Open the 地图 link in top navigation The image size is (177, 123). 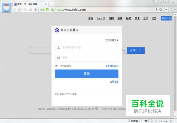tap(111, 18)
